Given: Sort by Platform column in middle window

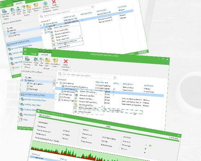Looking at the screenshot, I should tap(149, 85).
